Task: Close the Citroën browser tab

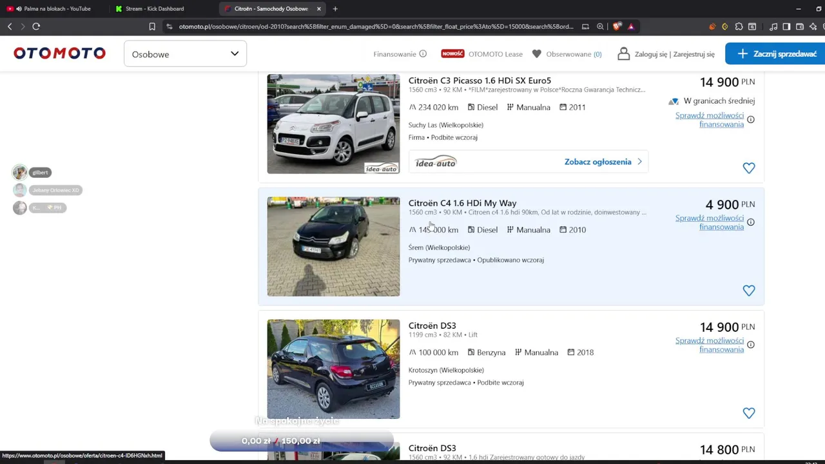Action: [318, 9]
